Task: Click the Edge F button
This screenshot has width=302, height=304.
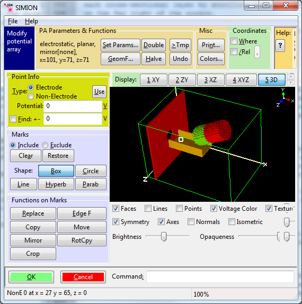Action: click(82, 213)
